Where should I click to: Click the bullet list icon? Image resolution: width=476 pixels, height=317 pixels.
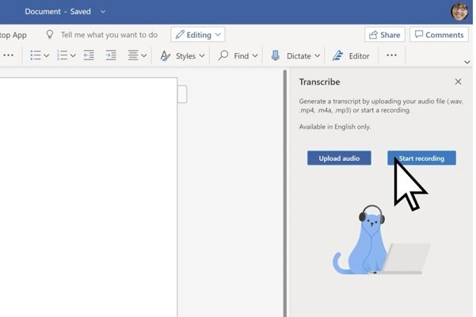click(35, 55)
